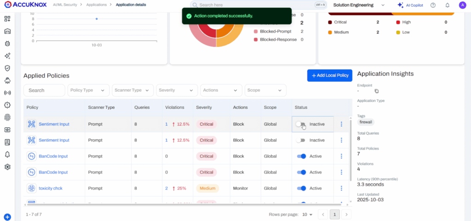Go to the previous page arrow

(x=323, y=215)
